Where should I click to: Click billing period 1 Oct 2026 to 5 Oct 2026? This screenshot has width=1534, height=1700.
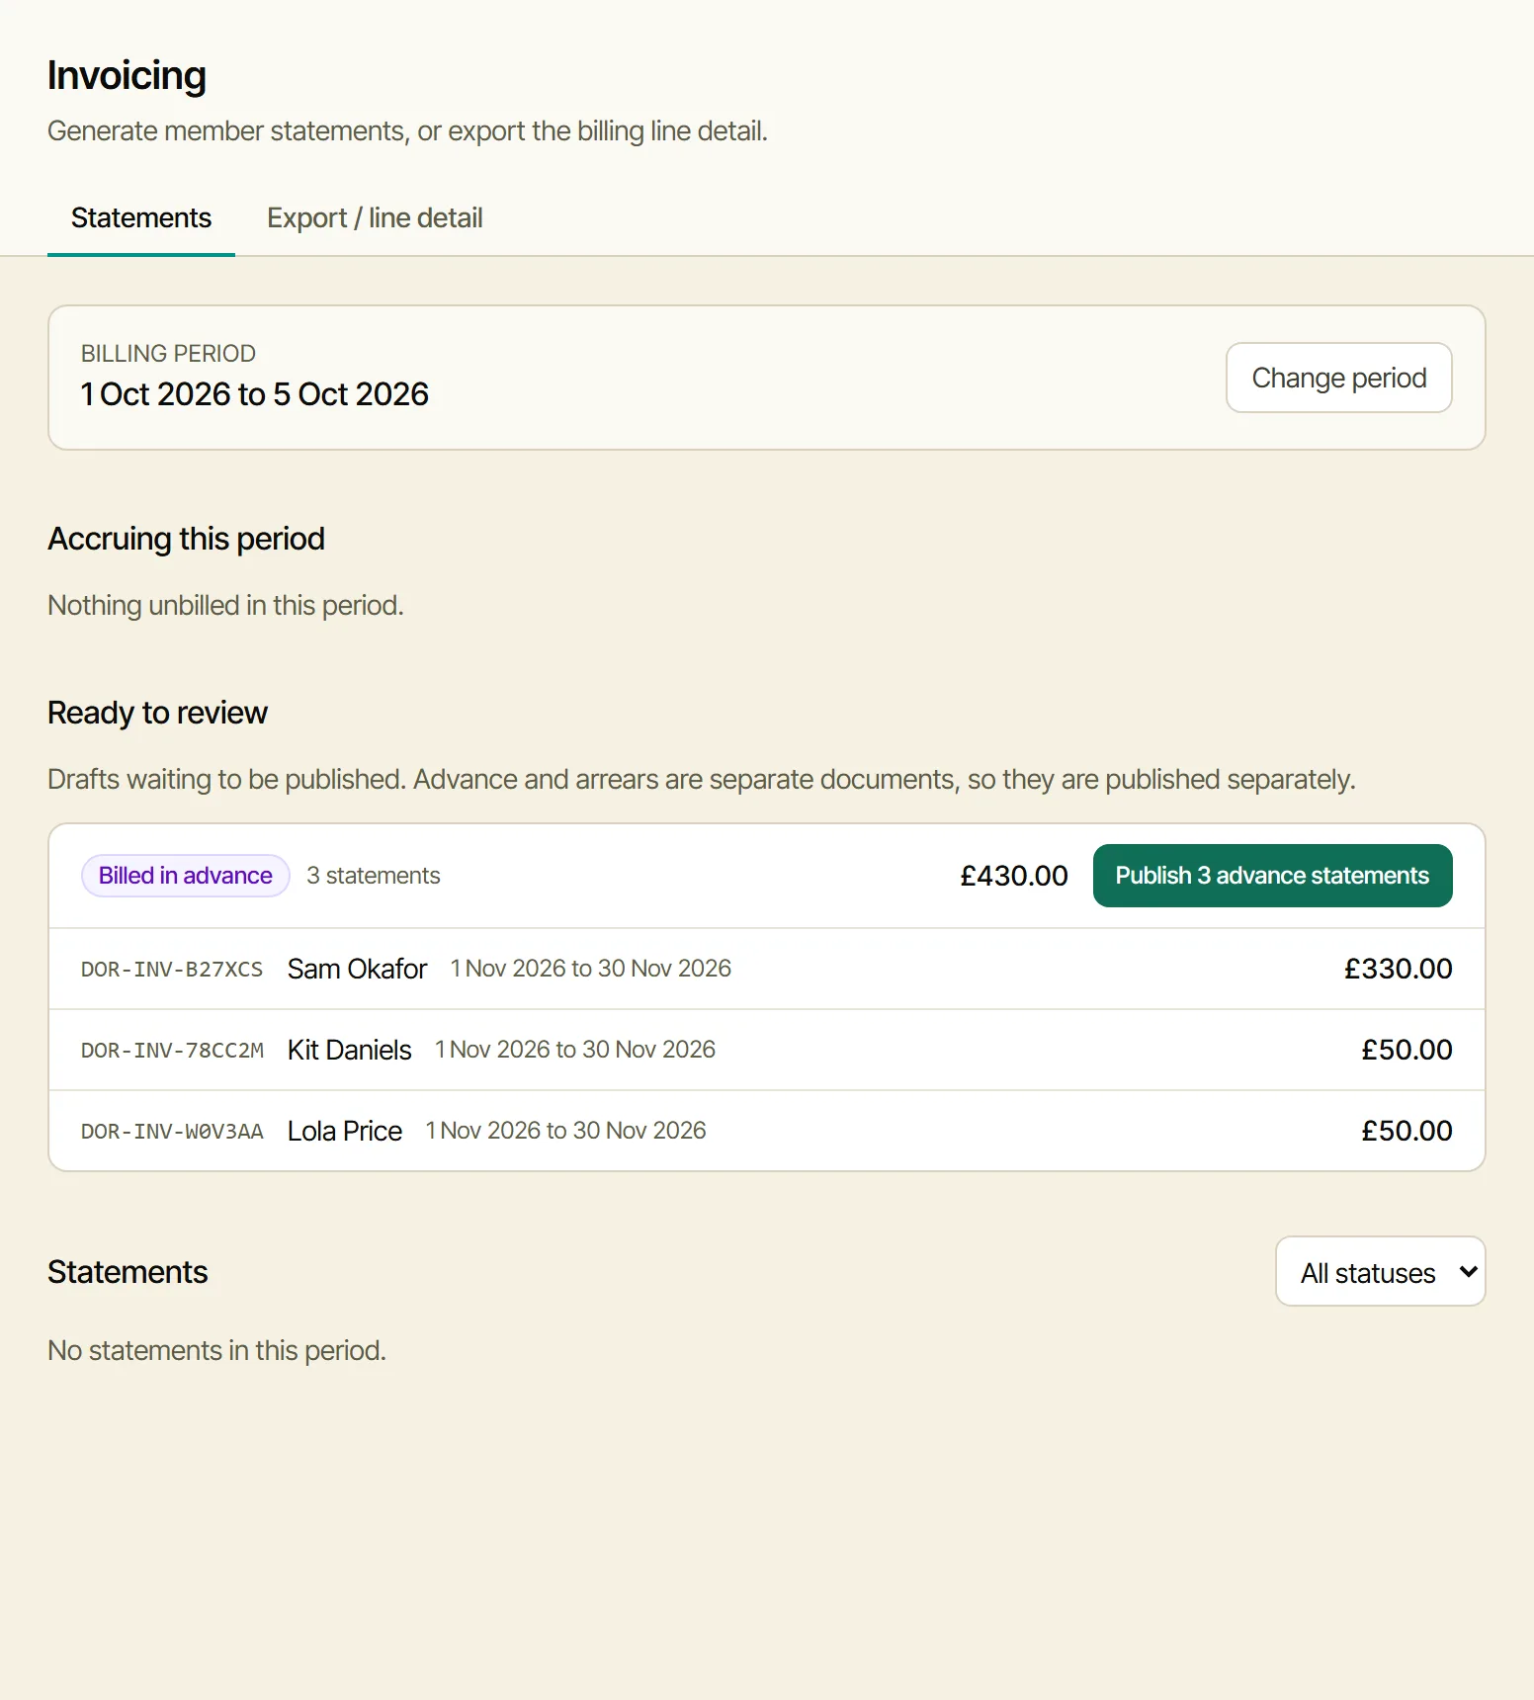coord(255,394)
